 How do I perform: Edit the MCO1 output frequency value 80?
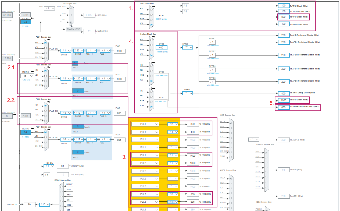coord(29,205)
